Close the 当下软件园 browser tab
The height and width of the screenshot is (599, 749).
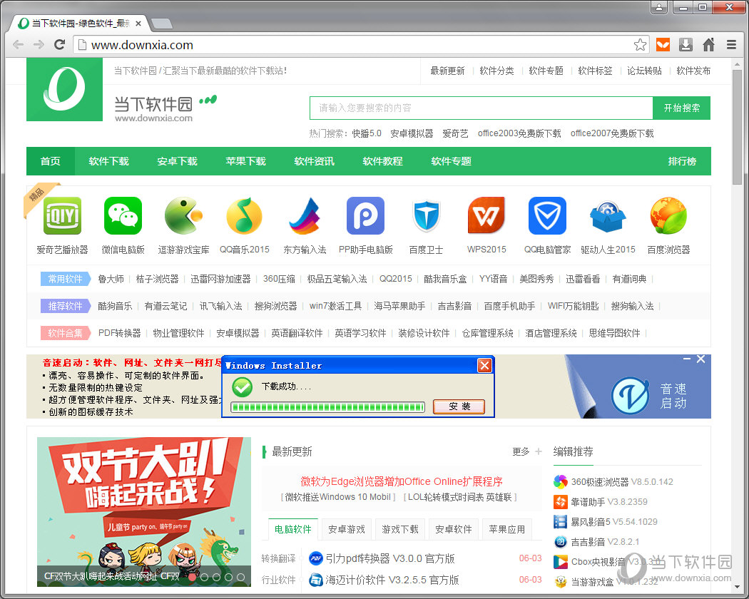click(138, 23)
